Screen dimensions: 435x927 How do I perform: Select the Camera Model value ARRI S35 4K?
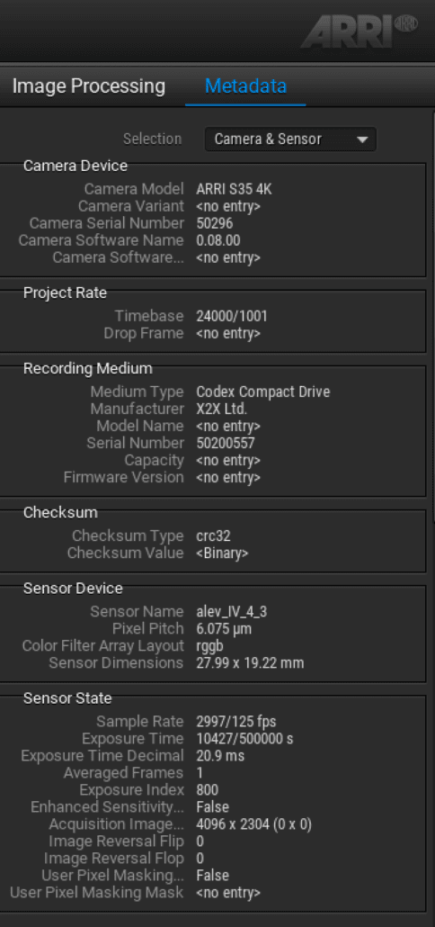[x=234, y=189]
